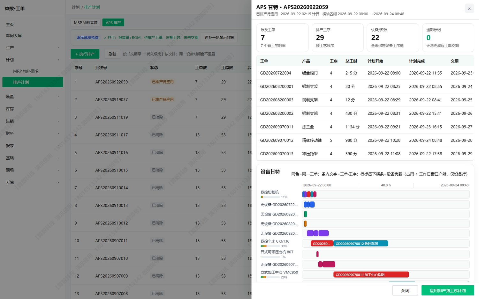
Task: Click the 演示就绪检查 link label
Action: pyautogui.click(x=87, y=38)
